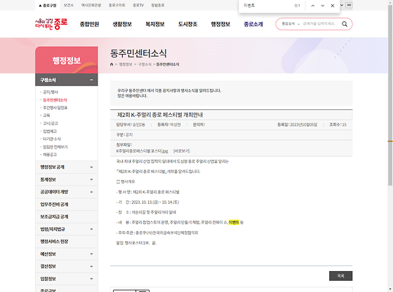Click the registration date '2023년10월05일'
Viewport: 393px width, 292px height.
pyautogui.click(x=303, y=125)
